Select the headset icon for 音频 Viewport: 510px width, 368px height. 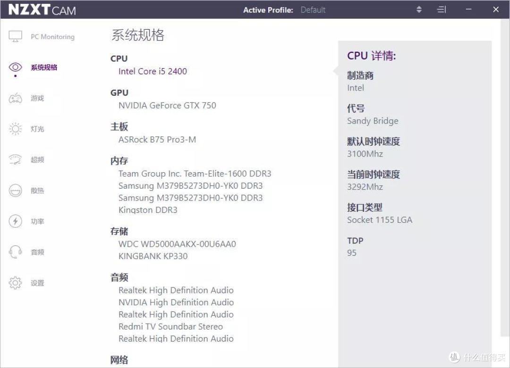point(15,252)
